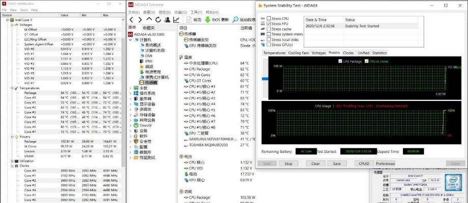Expand the 主板 motherboard tree node
The image size is (468, 203).
click(130, 88)
